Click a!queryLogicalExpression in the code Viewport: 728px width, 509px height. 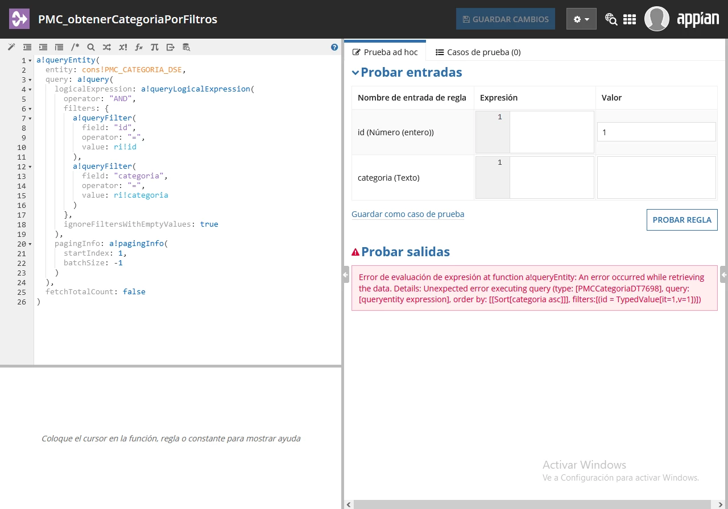coord(196,89)
